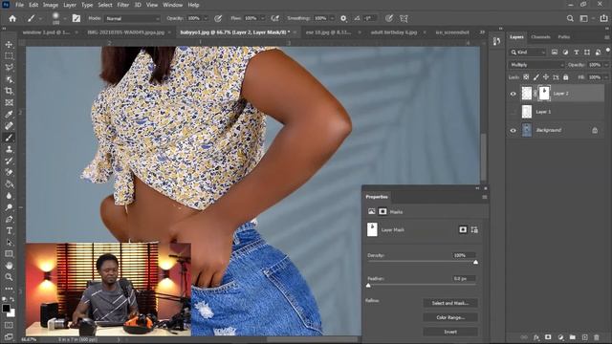Screen dimensions: 612x344
Task: Open smoothing options gear icon
Action: click(343, 18)
